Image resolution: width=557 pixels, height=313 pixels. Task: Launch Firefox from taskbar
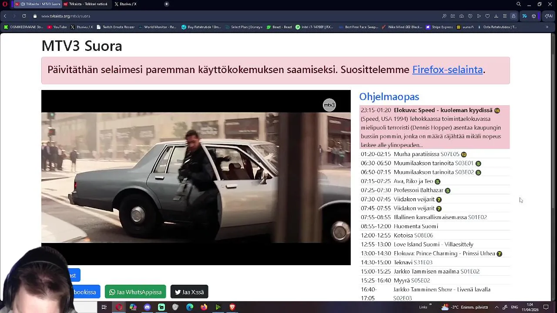pos(204,307)
